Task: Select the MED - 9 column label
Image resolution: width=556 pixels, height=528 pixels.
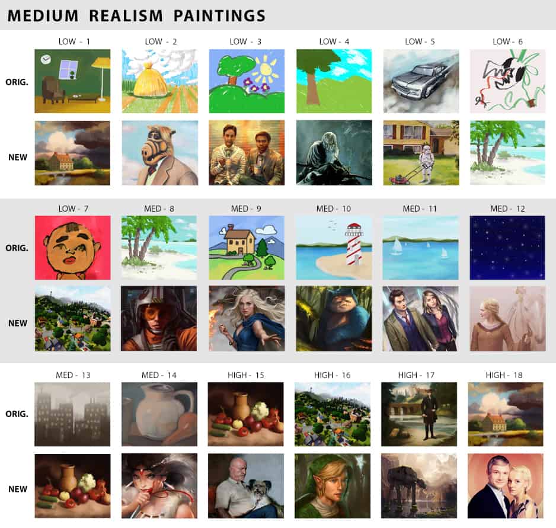Action: point(246,209)
